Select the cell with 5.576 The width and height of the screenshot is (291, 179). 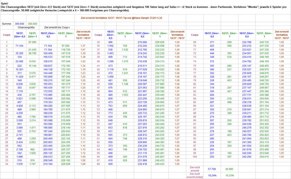coord(33,73)
